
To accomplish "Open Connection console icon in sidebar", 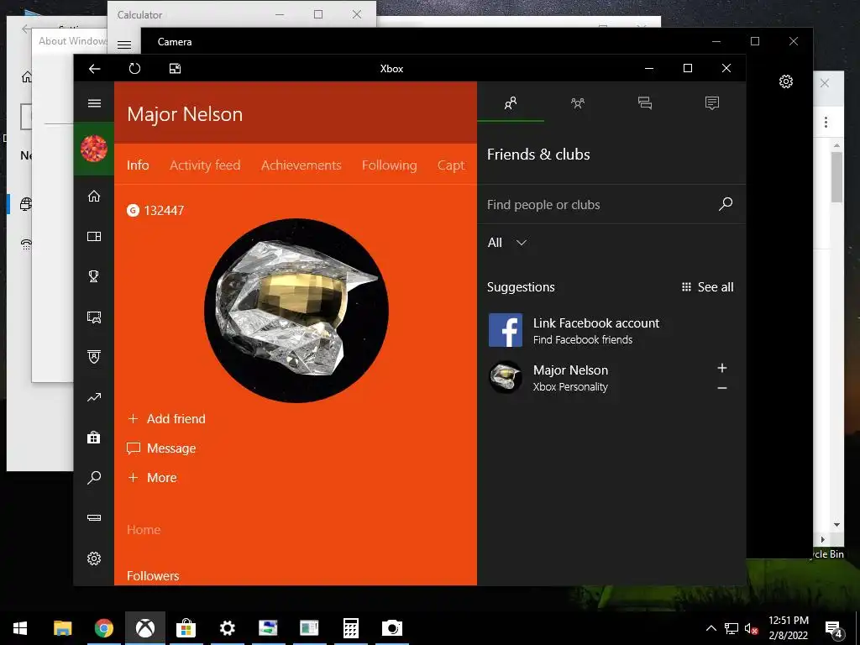I will point(94,517).
